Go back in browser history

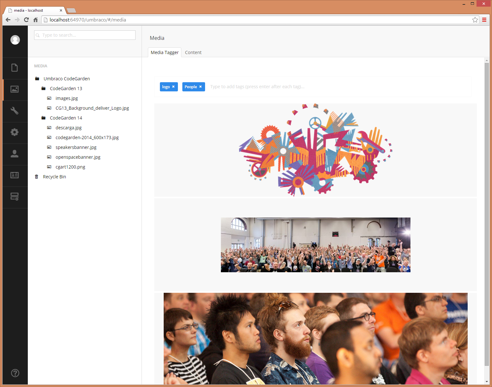click(8, 20)
